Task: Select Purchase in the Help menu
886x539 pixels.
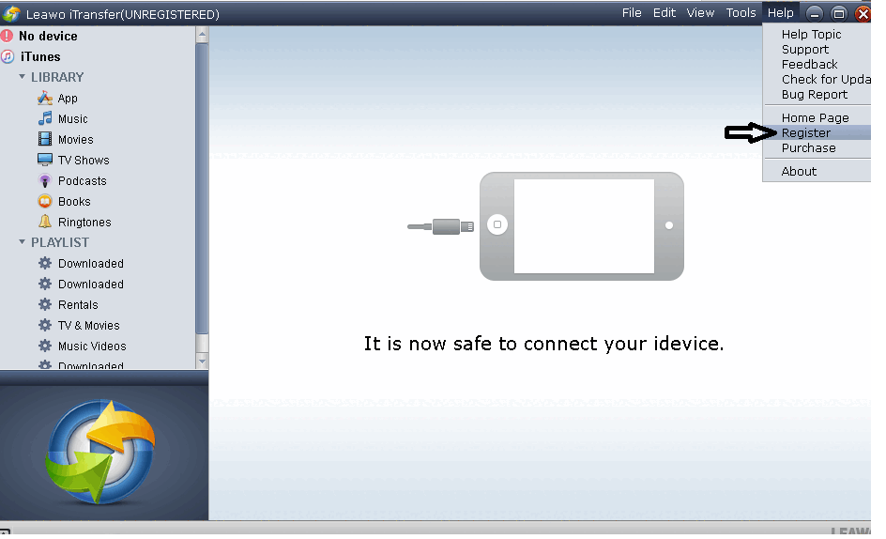Action: pos(808,148)
